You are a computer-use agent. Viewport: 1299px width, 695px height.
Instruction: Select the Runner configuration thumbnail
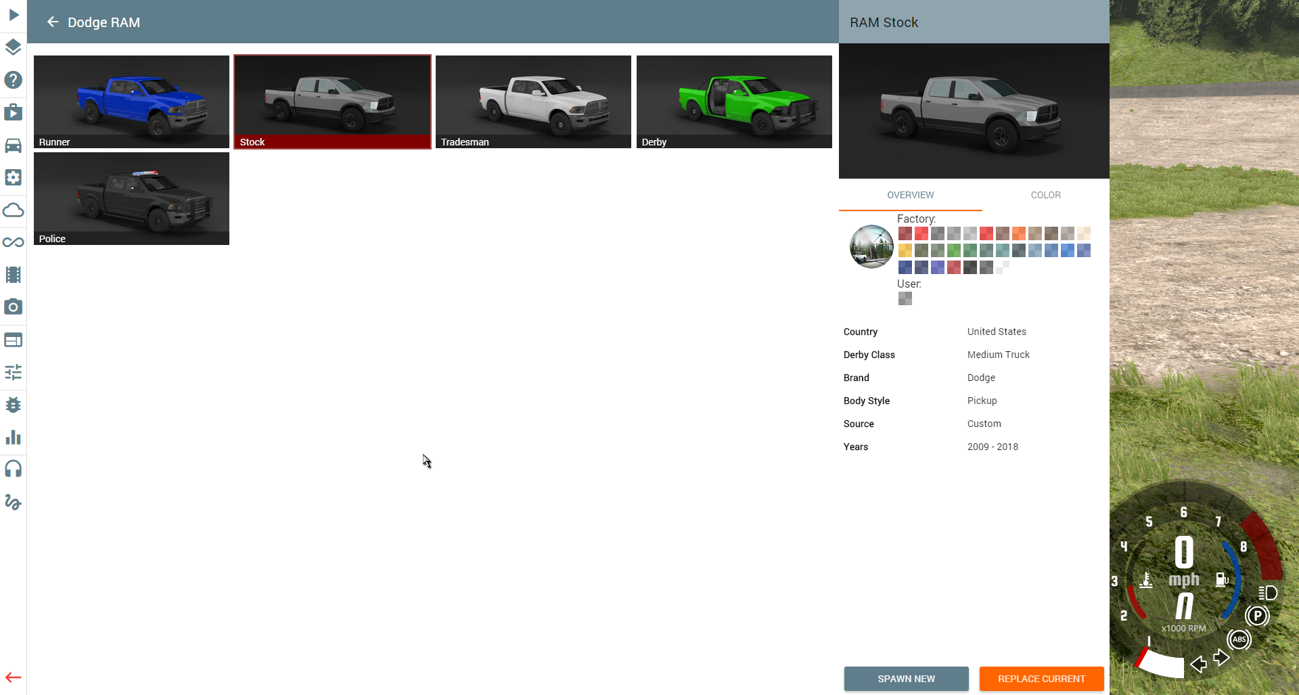click(131, 102)
